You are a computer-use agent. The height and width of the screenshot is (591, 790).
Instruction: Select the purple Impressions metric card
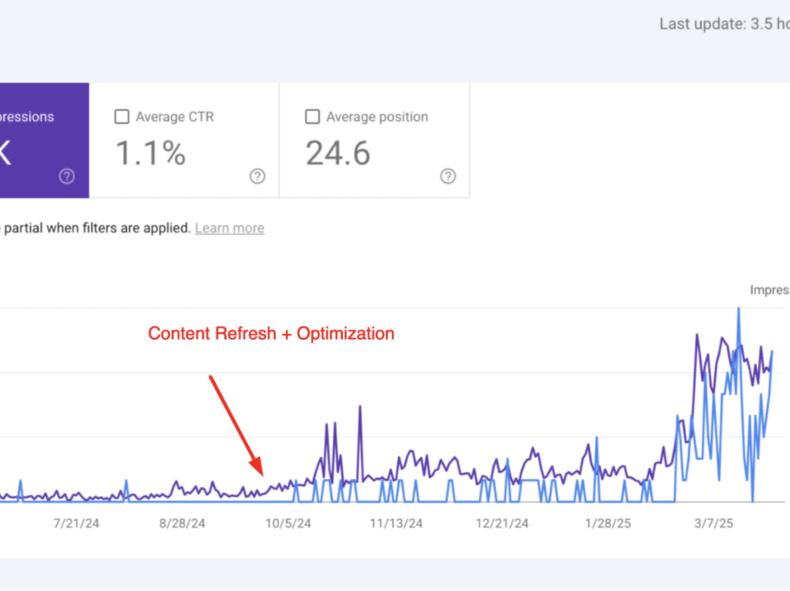pyautogui.click(x=44, y=140)
